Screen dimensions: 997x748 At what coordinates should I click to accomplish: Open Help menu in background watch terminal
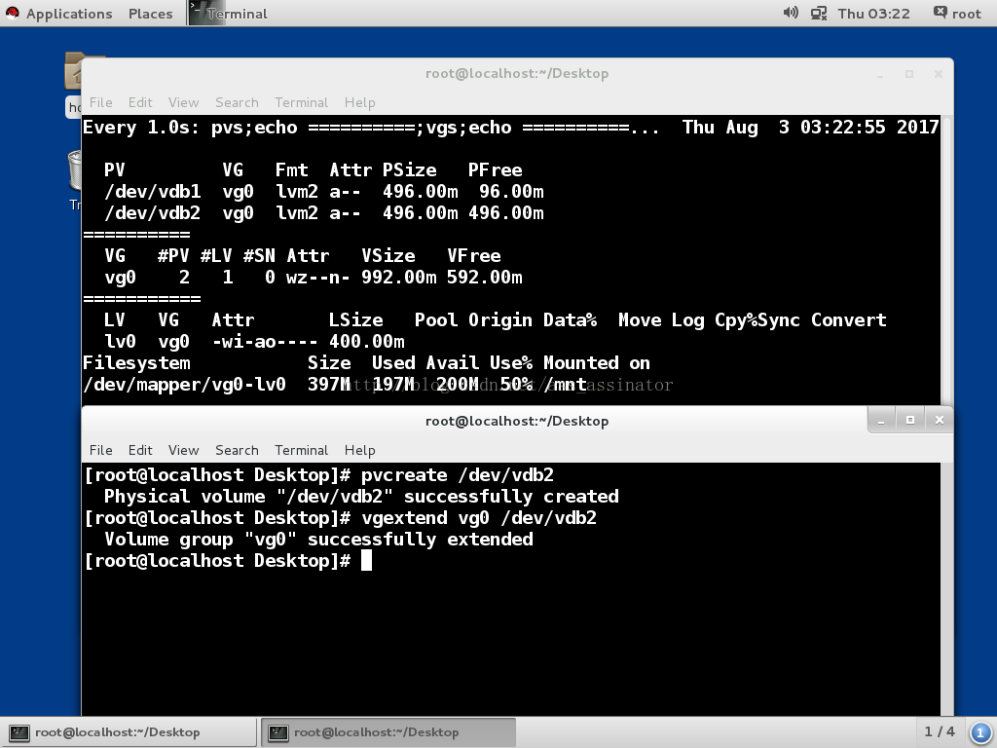pos(360,102)
